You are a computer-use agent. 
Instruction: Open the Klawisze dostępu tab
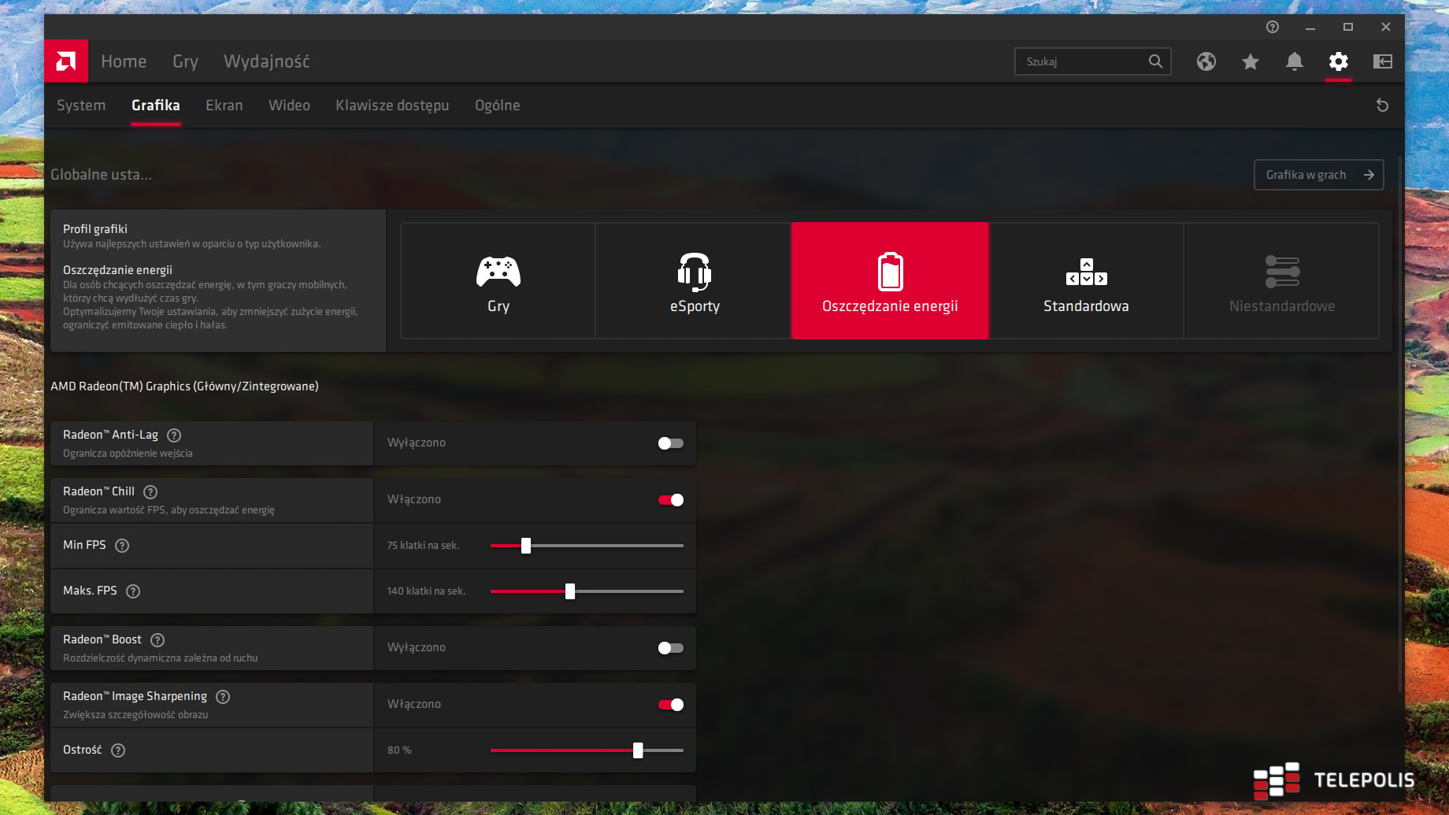coord(392,106)
